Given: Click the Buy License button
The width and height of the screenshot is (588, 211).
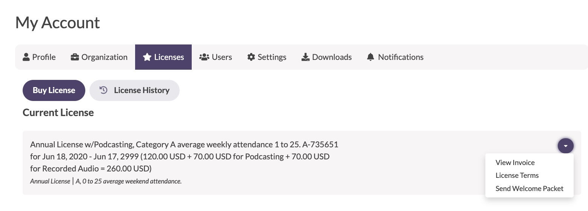Looking at the screenshot, I should pos(54,90).
